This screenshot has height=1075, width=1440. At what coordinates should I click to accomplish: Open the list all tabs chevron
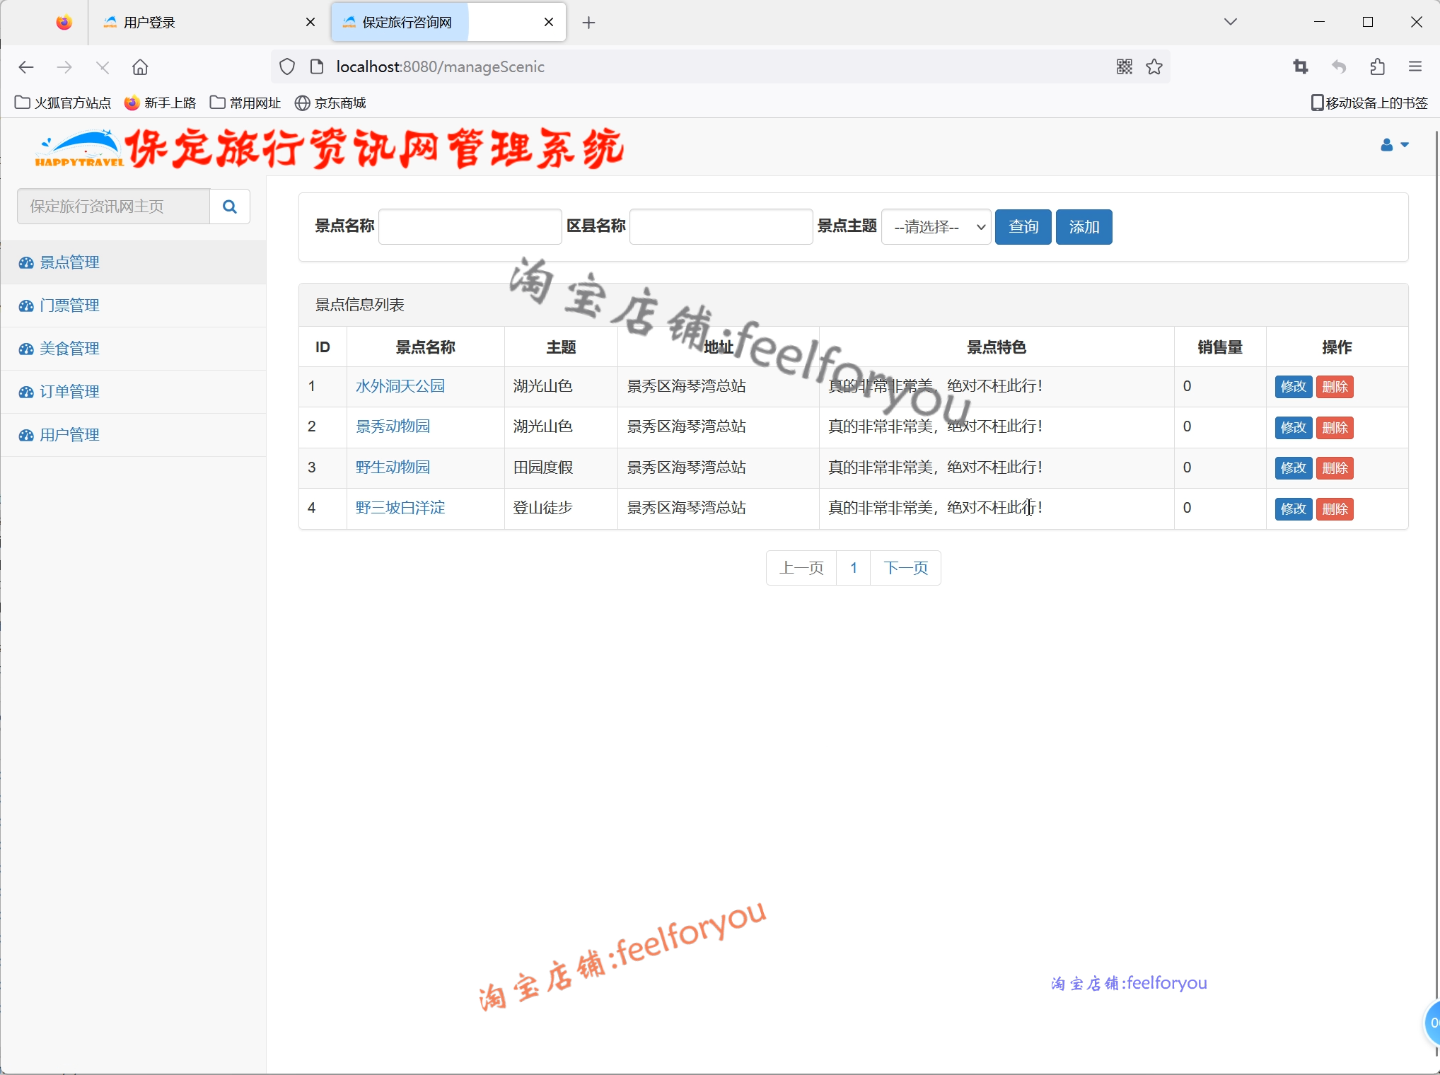1231,22
